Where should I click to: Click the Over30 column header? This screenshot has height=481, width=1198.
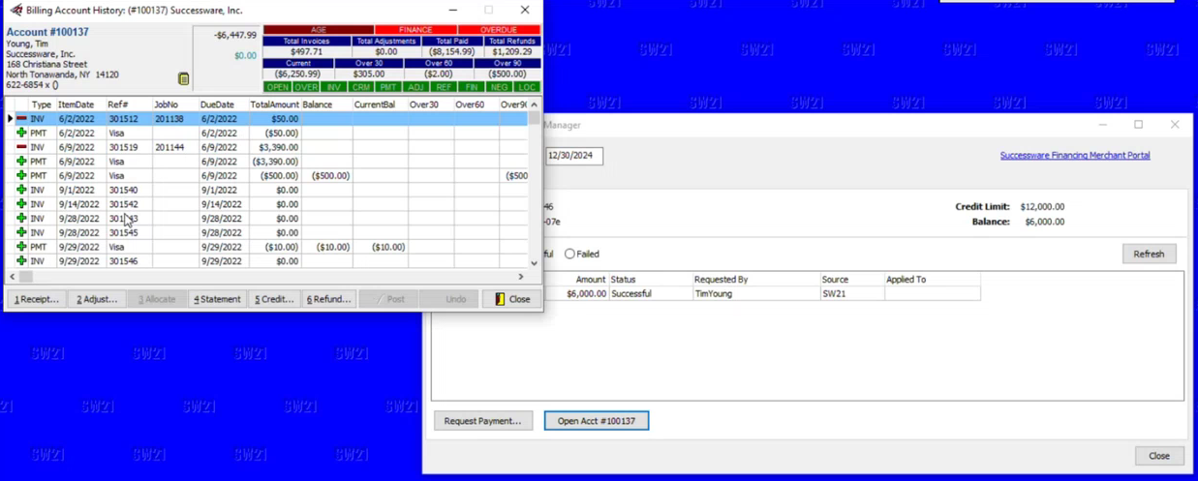pos(430,105)
